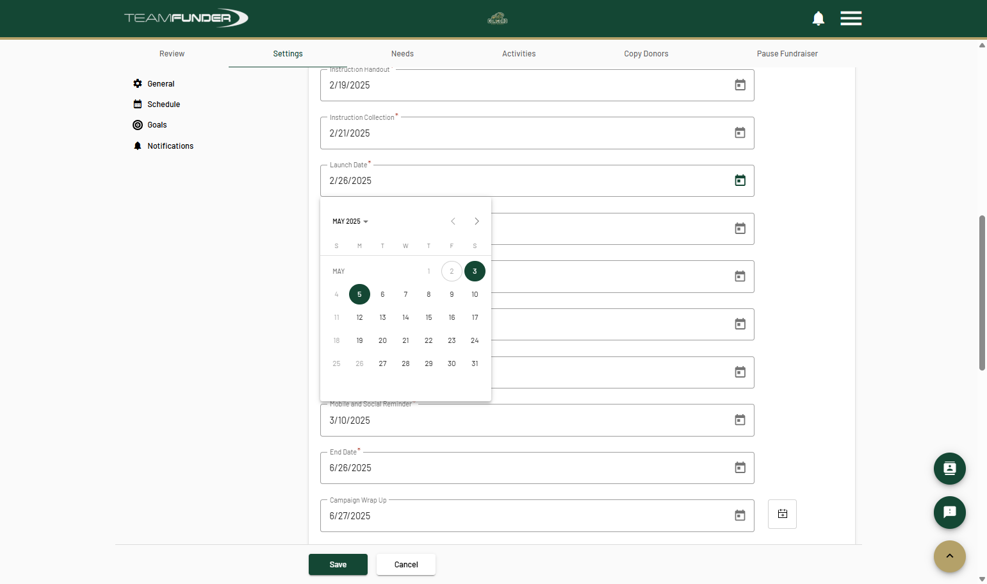
Task: Click the add-date button beside Campaign Wrap Up
Action: [782, 514]
